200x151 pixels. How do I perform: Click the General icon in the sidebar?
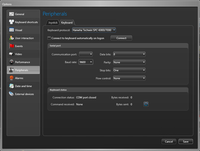pyautogui.click(x=11, y=14)
